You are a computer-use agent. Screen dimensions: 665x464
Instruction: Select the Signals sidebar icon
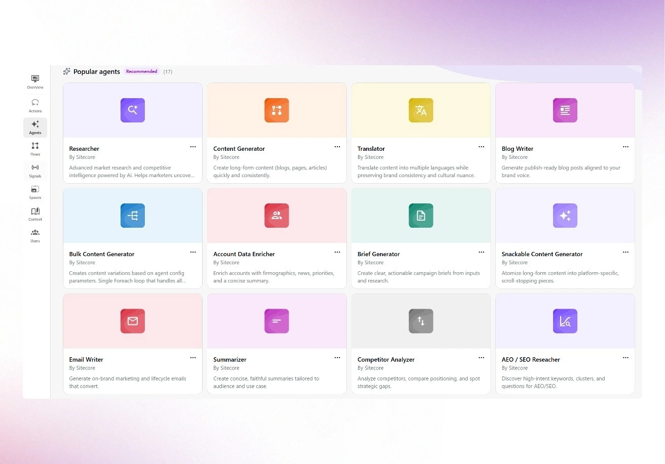(35, 171)
